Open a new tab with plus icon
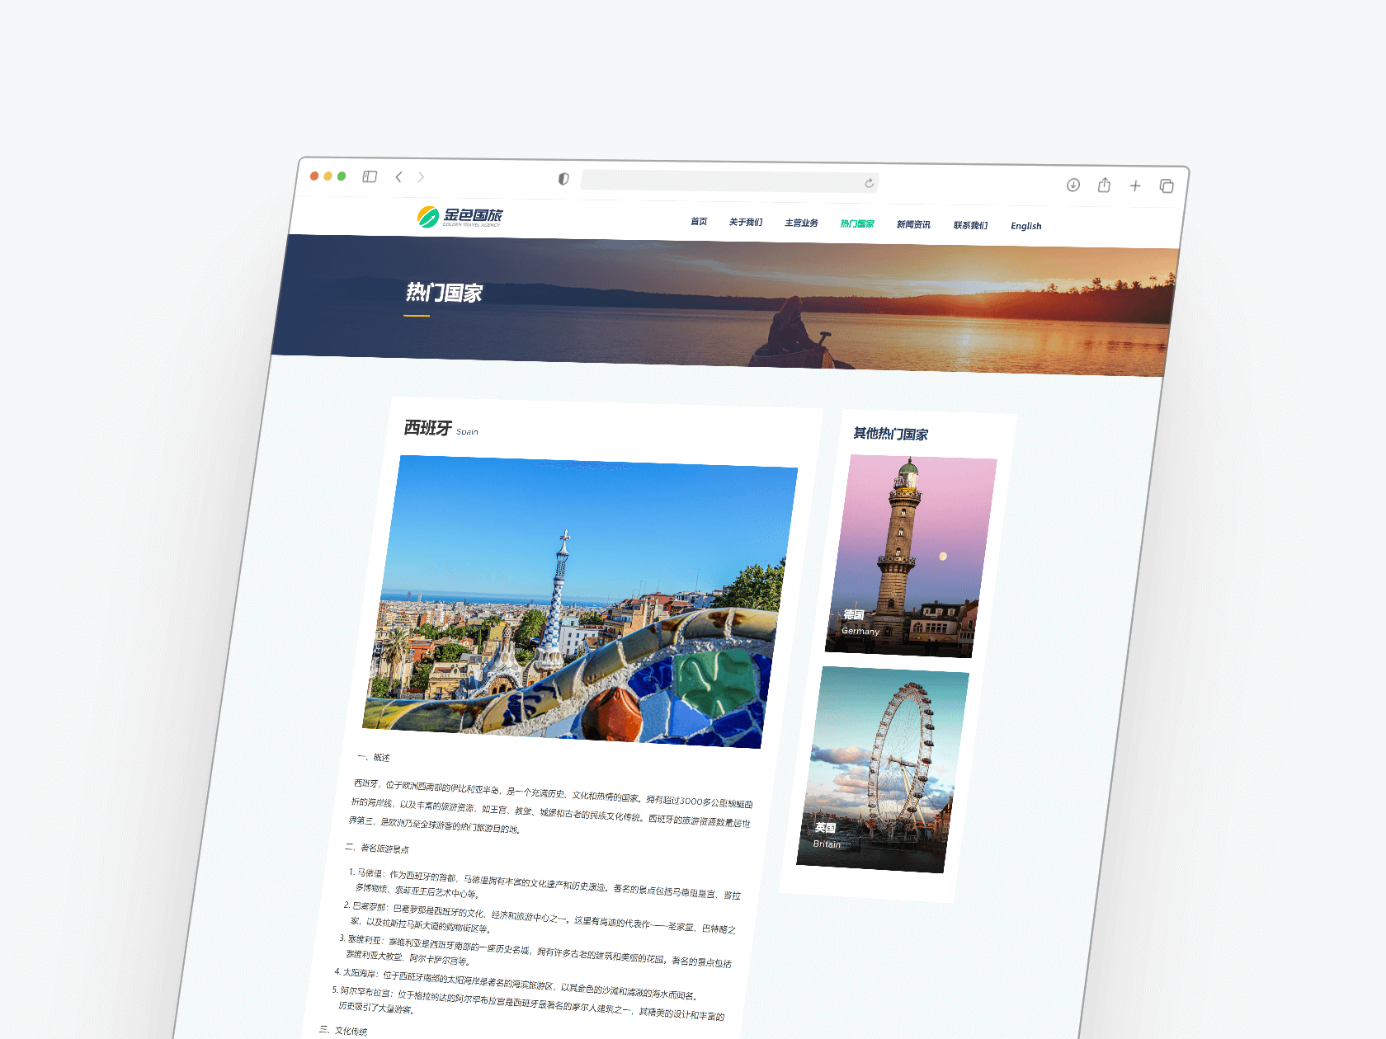This screenshot has height=1039, width=1386. point(1135,186)
